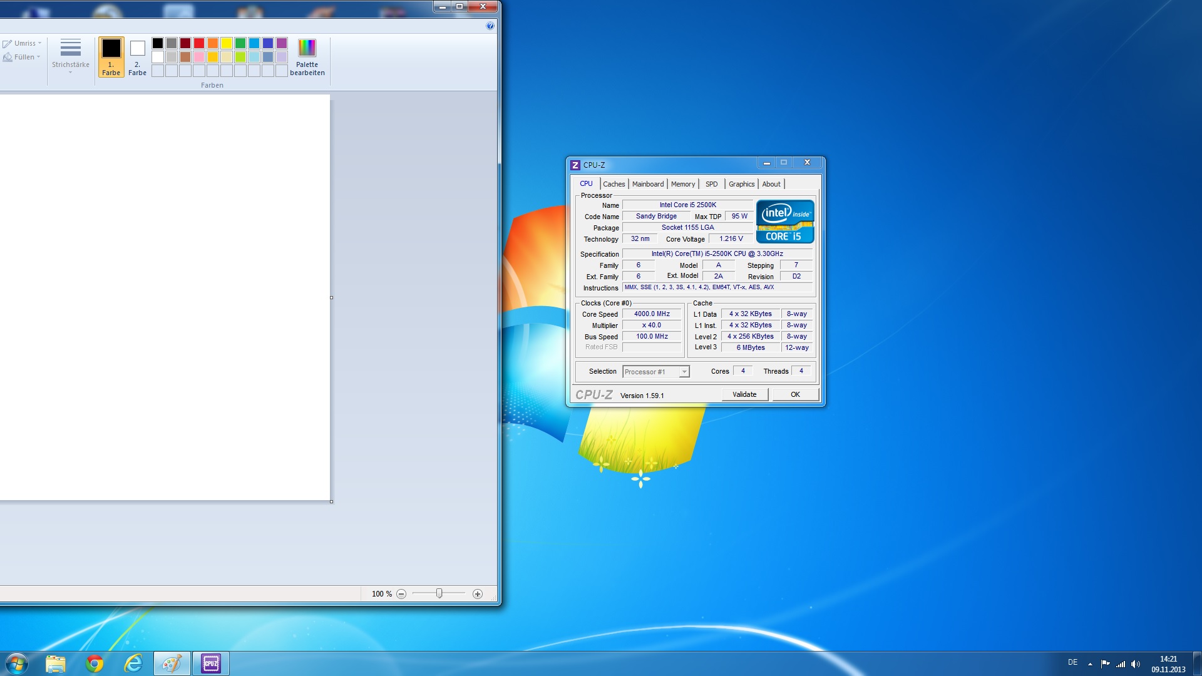This screenshot has width=1202, height=676.
Task: Zoom in with the plus icon
Action: pyautogui.click(x=478, y=594)
